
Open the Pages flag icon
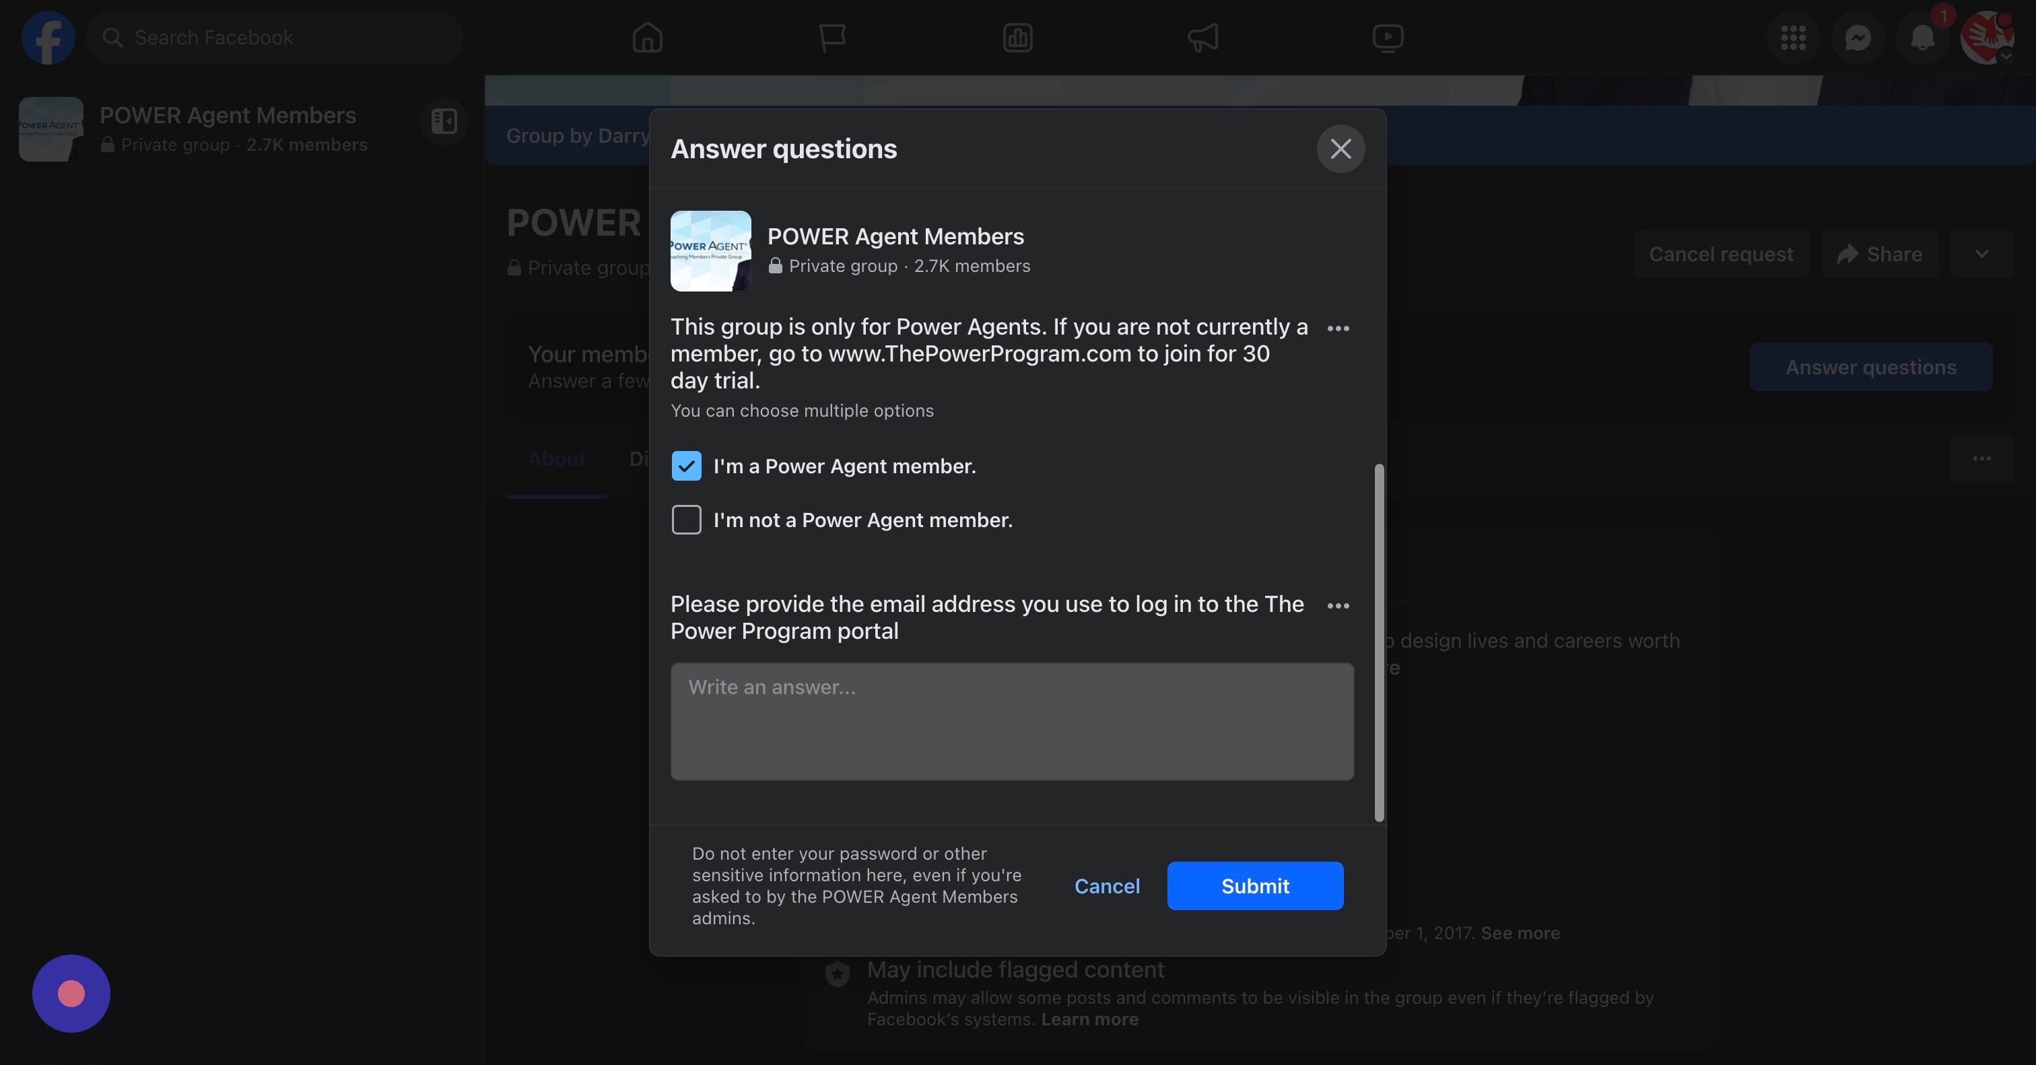point(832,37)
